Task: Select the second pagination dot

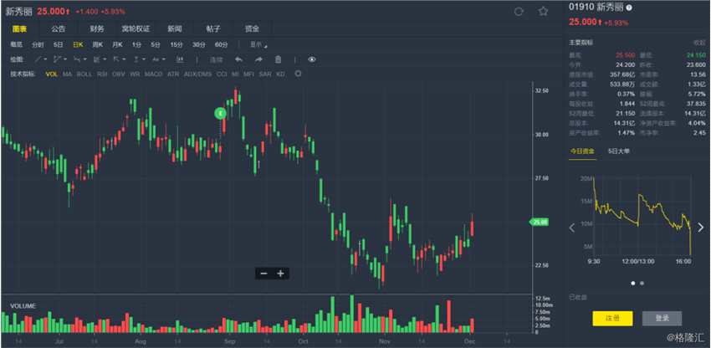Action: click(642, 283)
